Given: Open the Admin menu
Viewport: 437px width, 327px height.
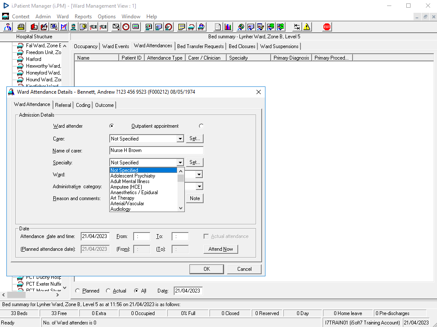Looking at the screenshot, I should pyautogui.click(x=43, y=17).
